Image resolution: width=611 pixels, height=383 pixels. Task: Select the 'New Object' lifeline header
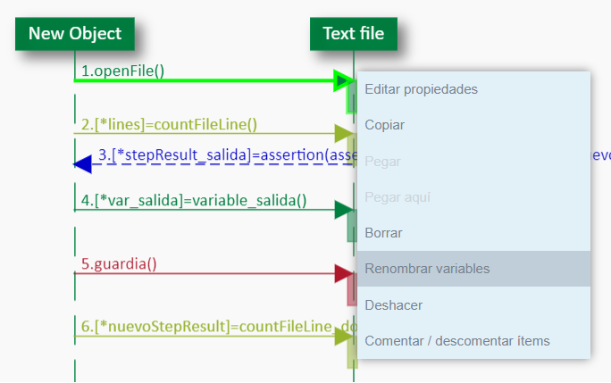click(75, 34)
